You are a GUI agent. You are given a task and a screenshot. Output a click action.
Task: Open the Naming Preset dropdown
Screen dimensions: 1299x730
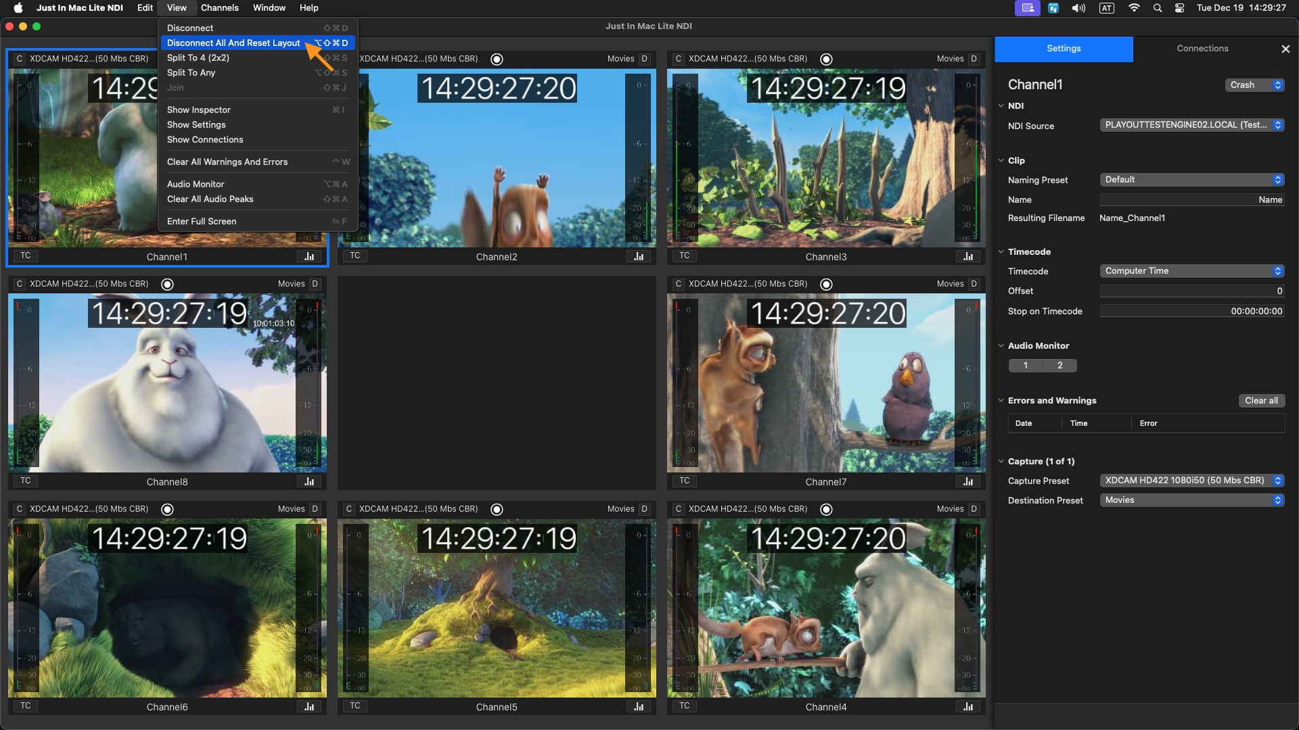(1192, 180)
